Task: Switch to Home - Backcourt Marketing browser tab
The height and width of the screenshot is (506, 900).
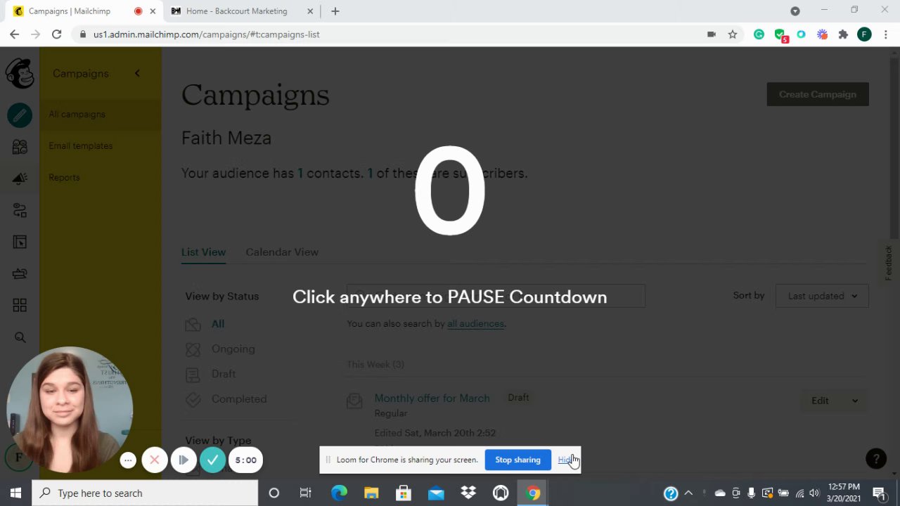Action: coord(236,11)
